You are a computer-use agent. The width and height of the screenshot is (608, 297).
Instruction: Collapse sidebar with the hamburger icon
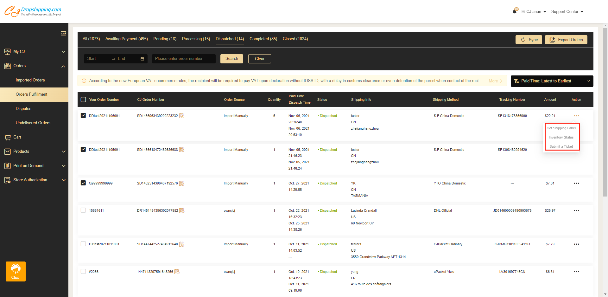[x=63, y=33]
